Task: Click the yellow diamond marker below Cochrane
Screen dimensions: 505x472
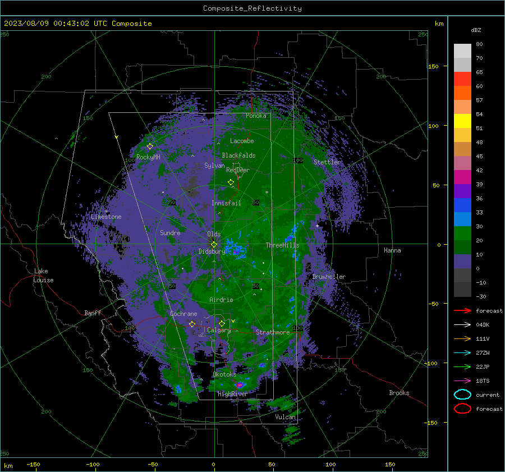Action: (x=192, y=324)
